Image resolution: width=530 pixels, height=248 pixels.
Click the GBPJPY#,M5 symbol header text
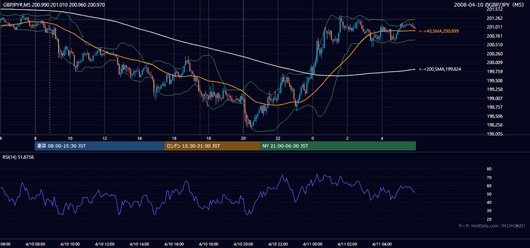coord(53,5)
